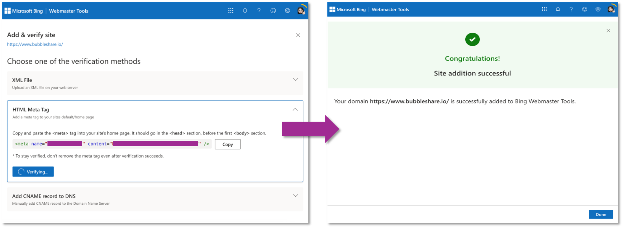Screen dimensions: 623x228
Task: Close the Add & verify site panel
Action: click(x=298, y=35)
